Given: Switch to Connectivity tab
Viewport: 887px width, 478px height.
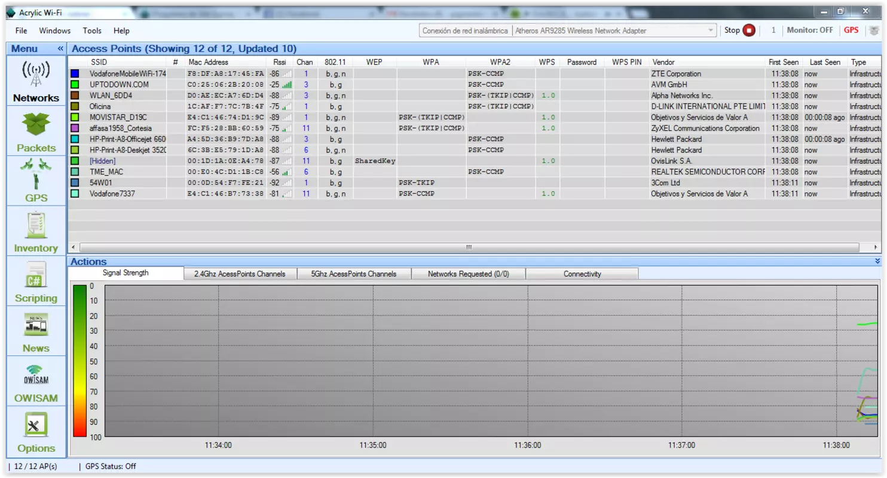Looking at the screenshot, I should tap(582, 274).
